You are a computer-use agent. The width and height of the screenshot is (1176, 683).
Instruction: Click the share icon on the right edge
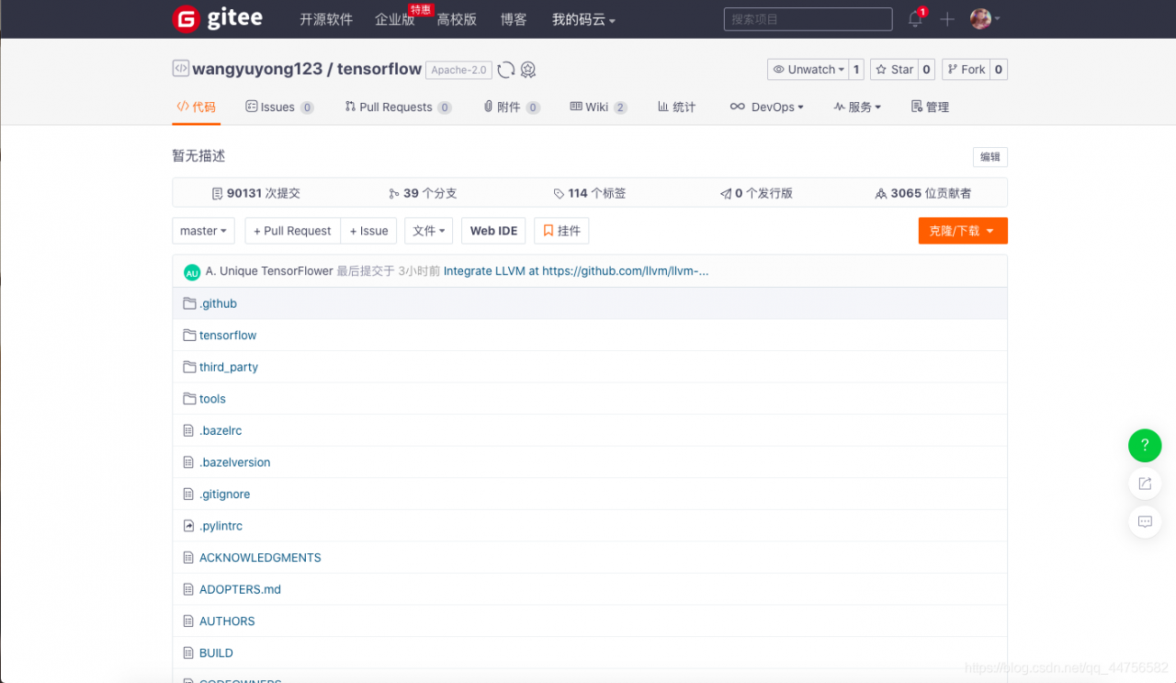point(1144,484)
